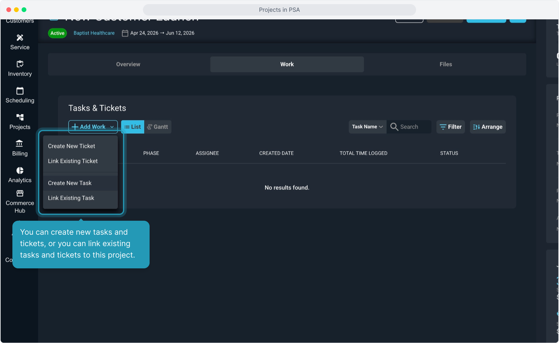Select Create New Ticket

click(x=80, y=146)
